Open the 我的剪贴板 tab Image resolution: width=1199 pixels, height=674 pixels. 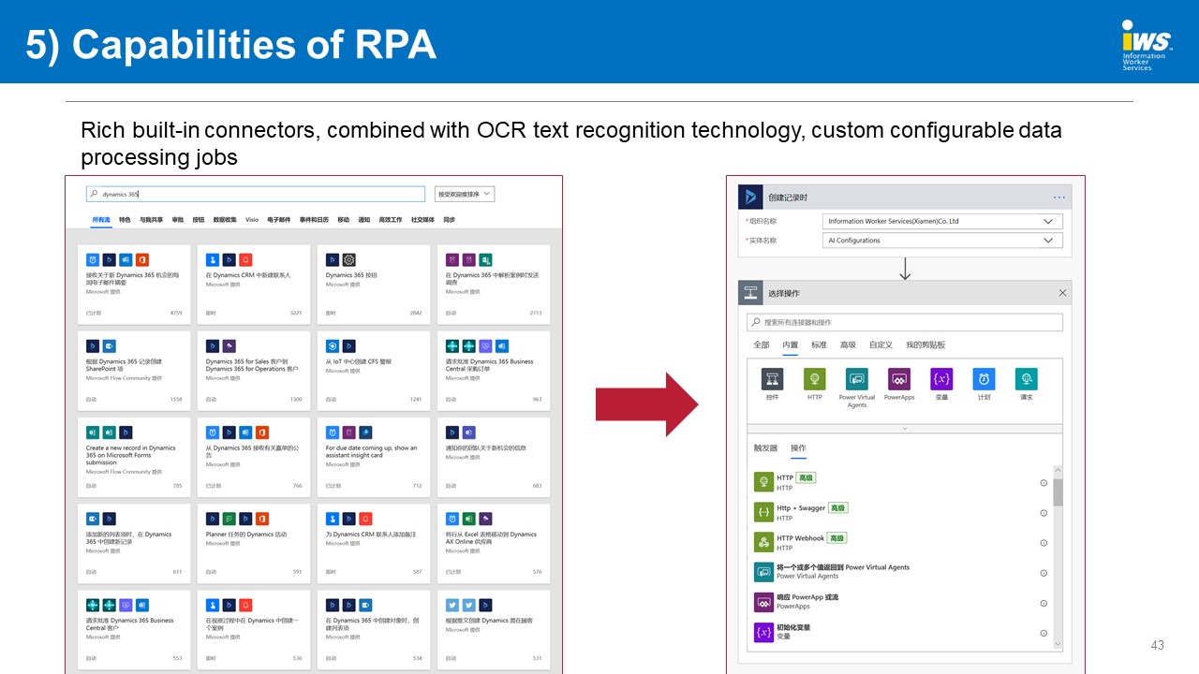pos(925,345)
